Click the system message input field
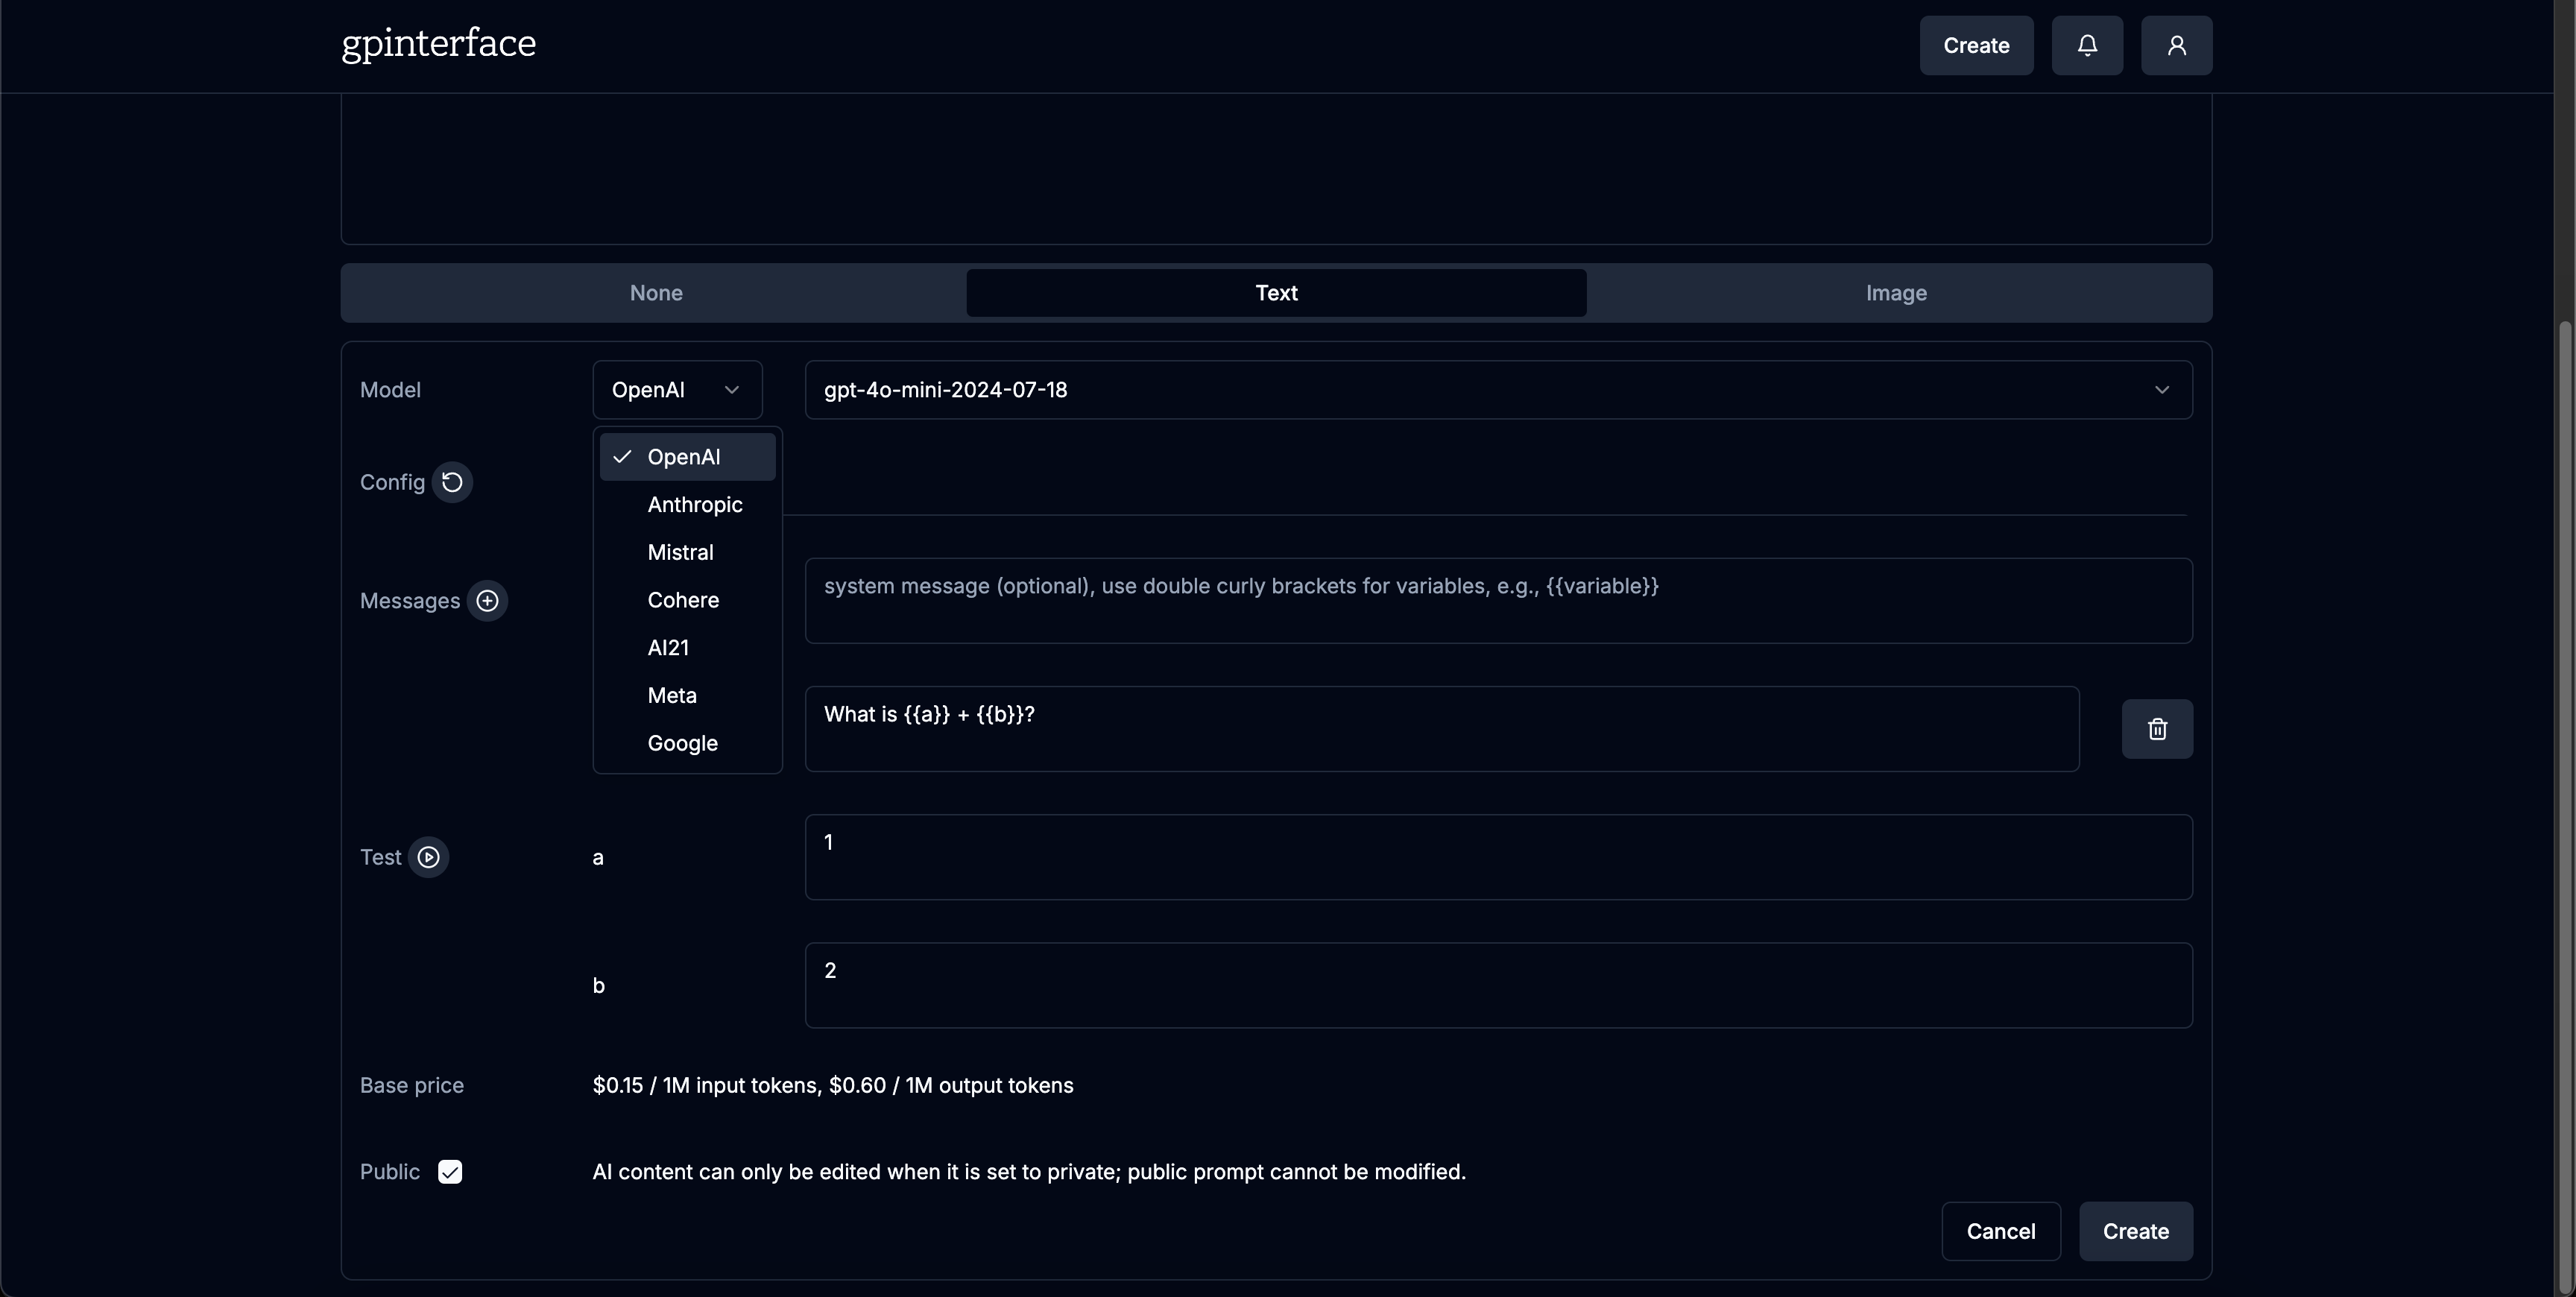This screenshot has height=1297, width=2576. pyautogui.click(x=1497, y=600)
